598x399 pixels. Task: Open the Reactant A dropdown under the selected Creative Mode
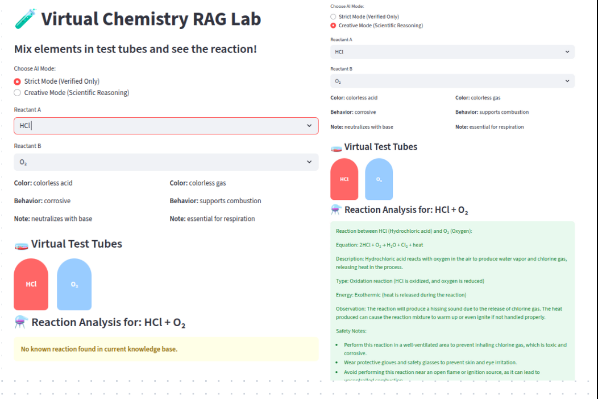452,52
